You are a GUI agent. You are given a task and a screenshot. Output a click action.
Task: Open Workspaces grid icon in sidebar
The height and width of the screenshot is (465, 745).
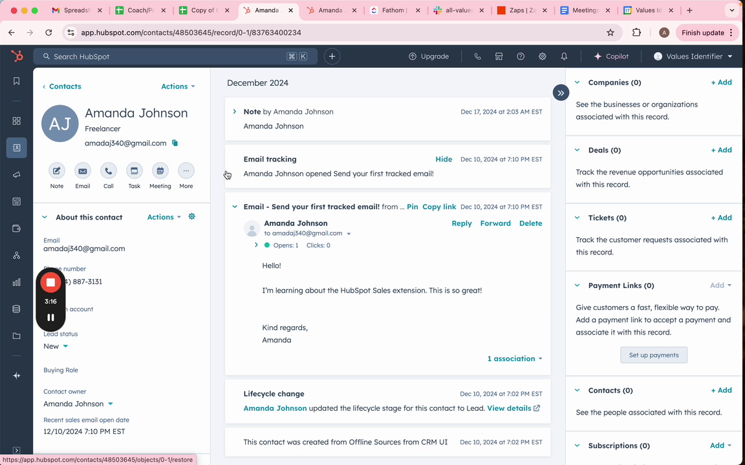click(x=17, y=121)
